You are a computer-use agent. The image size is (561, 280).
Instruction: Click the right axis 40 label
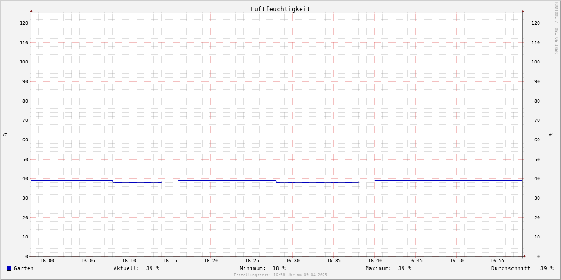point(537,179)
